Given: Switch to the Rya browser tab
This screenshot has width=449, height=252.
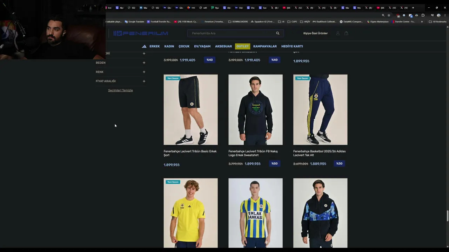Looking at the screenshot, I should 215,8.
